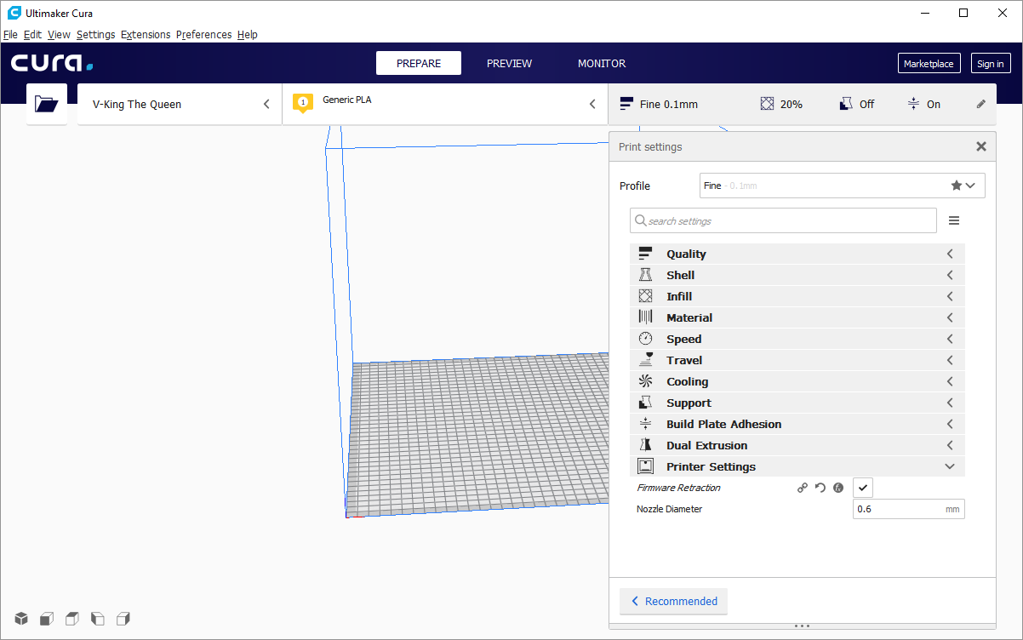Image resolution: width=1023 pixels, height=640 pixels.
Task: Expand the Shell section chevron
Action: point(950,275)
